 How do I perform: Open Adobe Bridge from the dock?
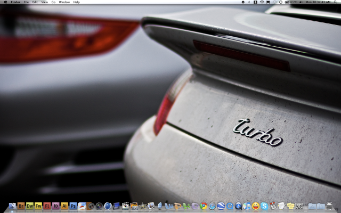pos(21,206)
